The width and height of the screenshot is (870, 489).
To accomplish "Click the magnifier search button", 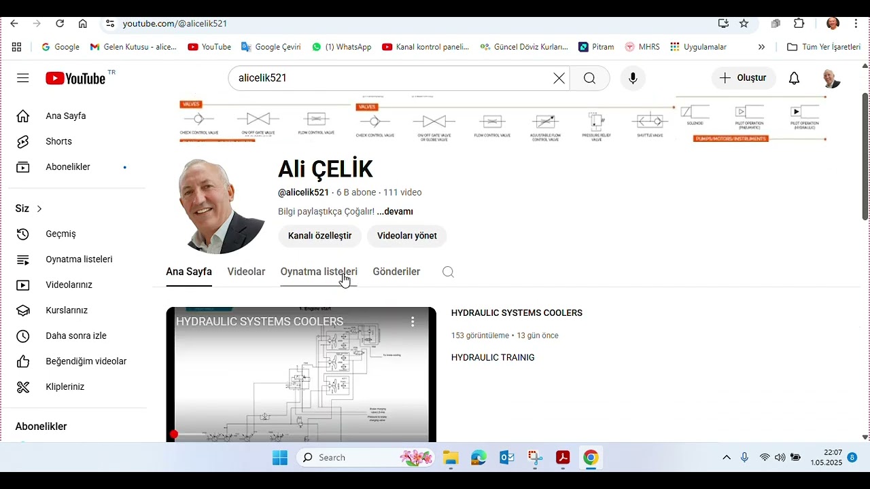I will coord(589,78).
